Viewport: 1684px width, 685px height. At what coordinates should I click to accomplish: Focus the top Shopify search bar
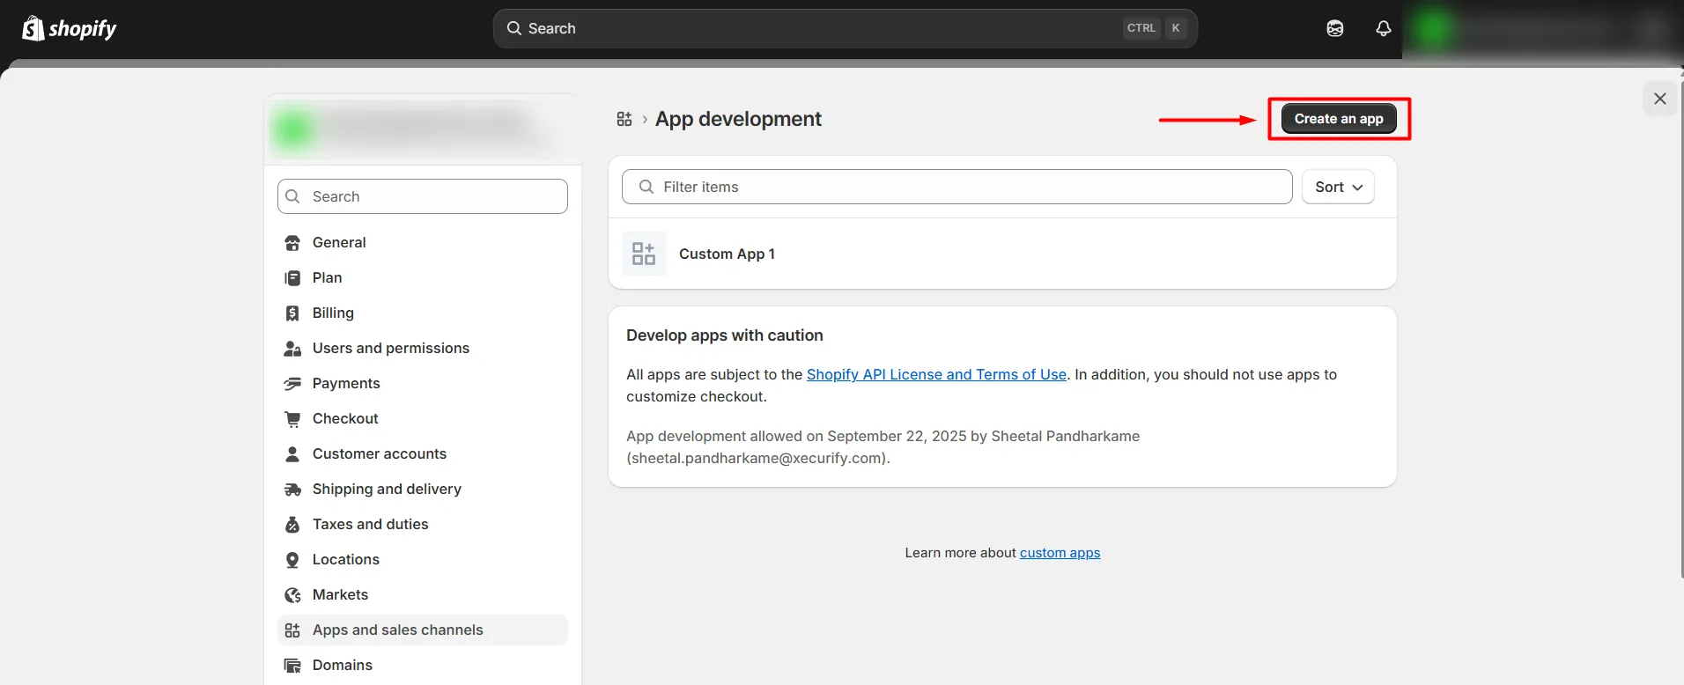[846, 28]
